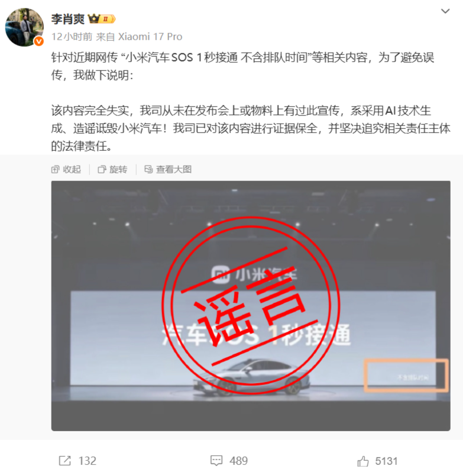The image size is (463, 472).
Task: Click the crown membership icon
Action: (94, 19)
